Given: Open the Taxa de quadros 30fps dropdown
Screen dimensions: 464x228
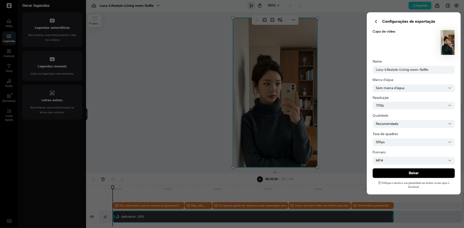Looking at the screenshot, I should point(413,142).
